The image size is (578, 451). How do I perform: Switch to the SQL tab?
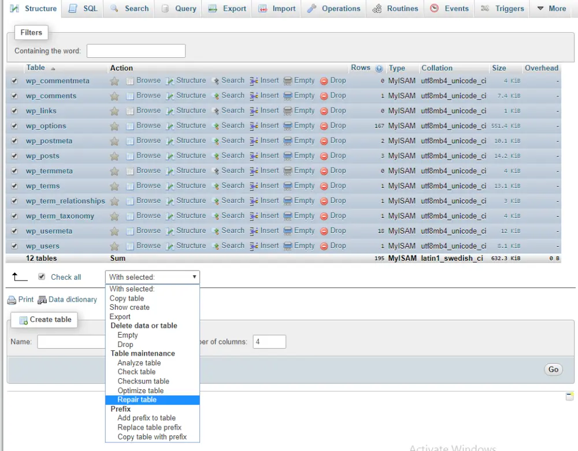82,8
